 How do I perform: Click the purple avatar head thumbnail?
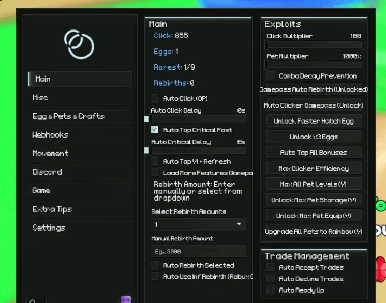126,299
